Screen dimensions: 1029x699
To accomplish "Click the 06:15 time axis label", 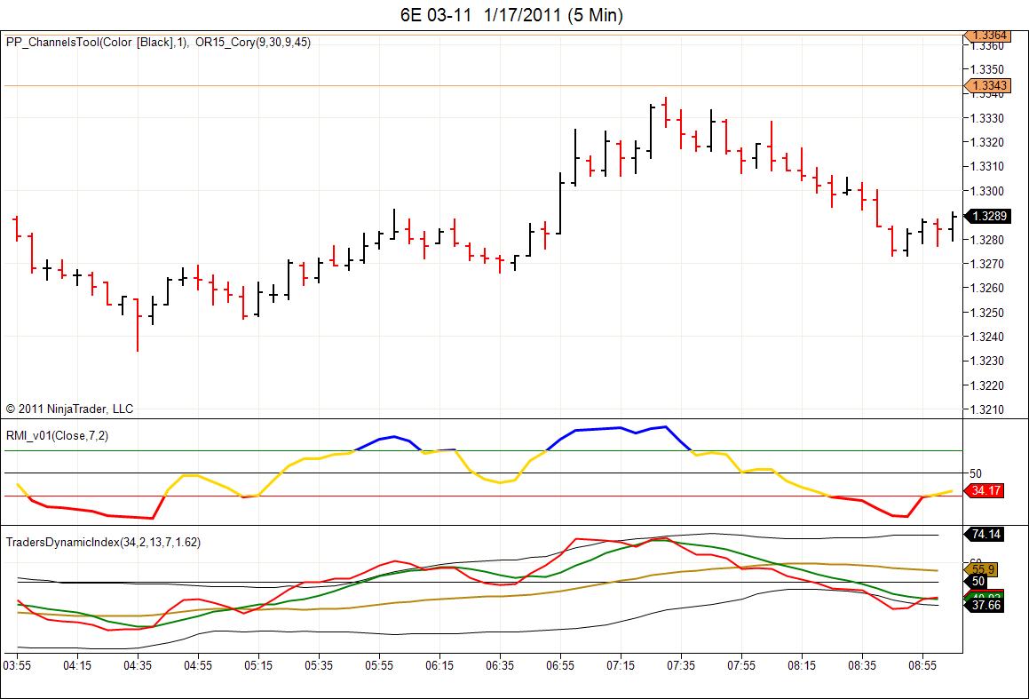I will [x=439, y=665].
